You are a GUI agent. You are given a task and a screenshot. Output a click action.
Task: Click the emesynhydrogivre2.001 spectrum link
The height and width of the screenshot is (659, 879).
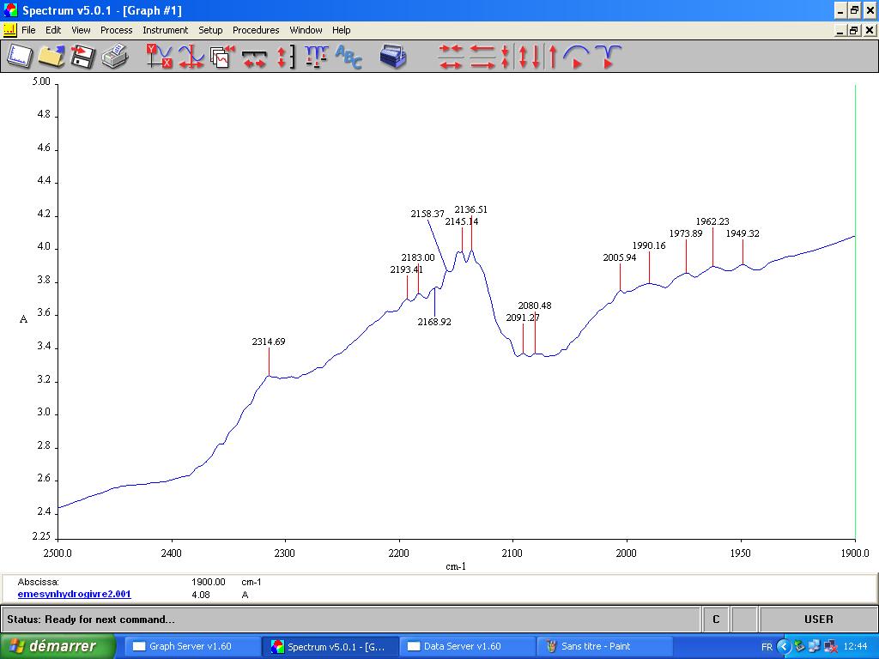coord(75,594)
